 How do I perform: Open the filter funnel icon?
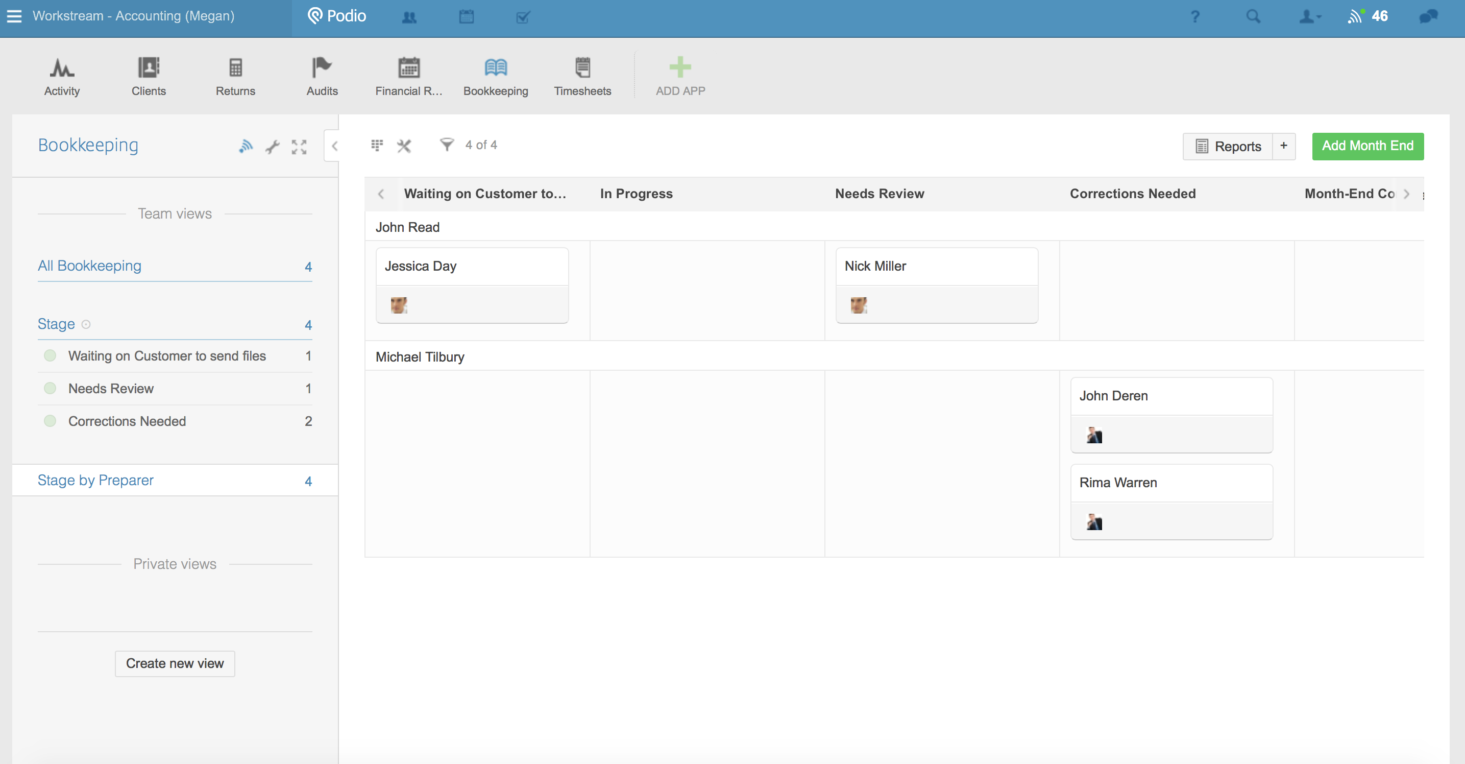point(447,145)
